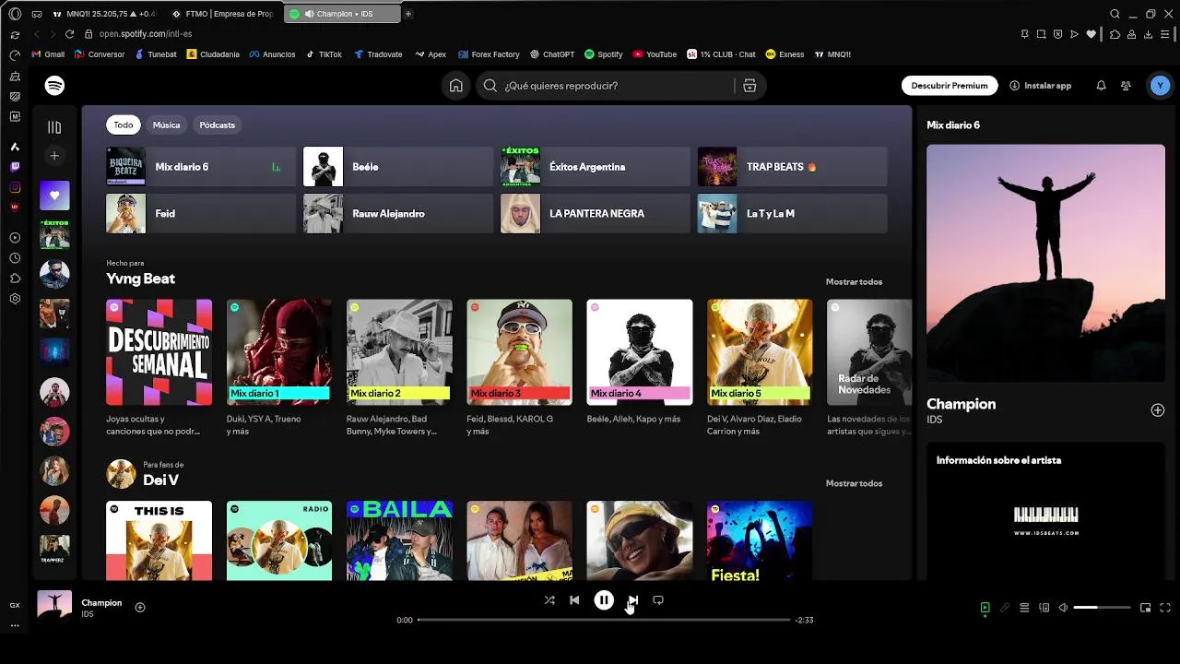
Task: Select the Música filter chip
Action: [x=166, y=125]
